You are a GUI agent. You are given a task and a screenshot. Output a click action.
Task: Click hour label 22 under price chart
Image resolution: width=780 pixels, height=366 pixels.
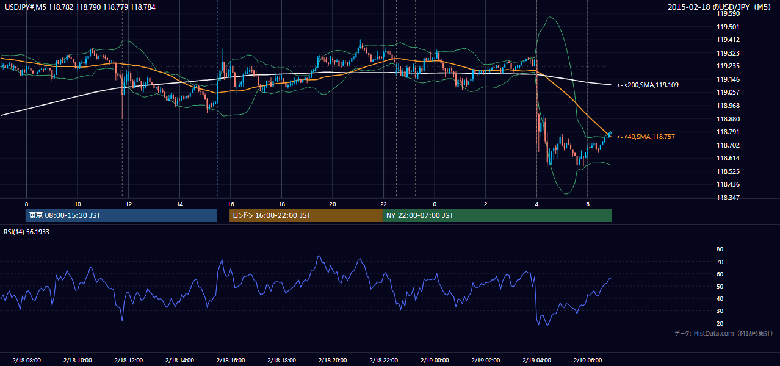[x=383, y=204]
